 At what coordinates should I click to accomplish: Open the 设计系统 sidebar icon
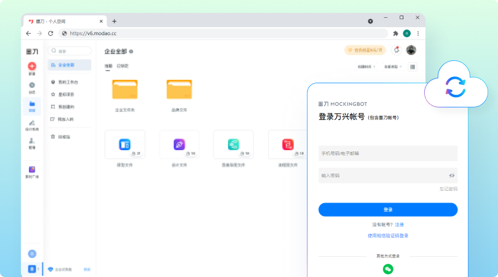tap(32, 123)
